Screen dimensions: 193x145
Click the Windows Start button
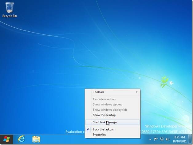click(x=6, y=139)
